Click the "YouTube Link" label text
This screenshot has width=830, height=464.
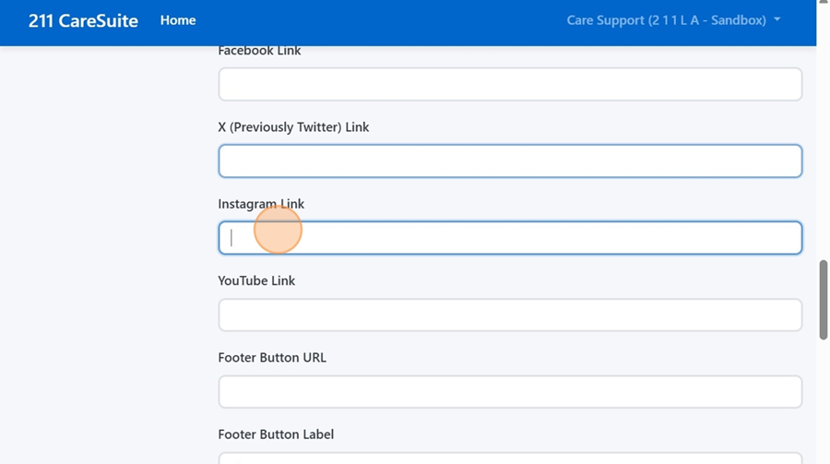click(x=256, y=280)
